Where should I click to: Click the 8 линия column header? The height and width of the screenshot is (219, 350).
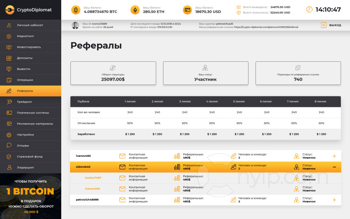pos(320,102)
